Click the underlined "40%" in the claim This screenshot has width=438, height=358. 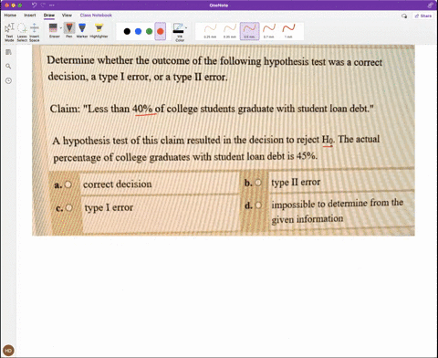142,109
